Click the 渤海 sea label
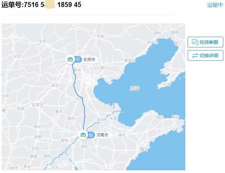 click(135, 88)
